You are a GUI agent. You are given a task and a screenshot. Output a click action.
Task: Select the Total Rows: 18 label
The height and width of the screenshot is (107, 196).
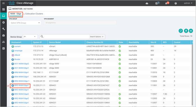pos(186,36)
